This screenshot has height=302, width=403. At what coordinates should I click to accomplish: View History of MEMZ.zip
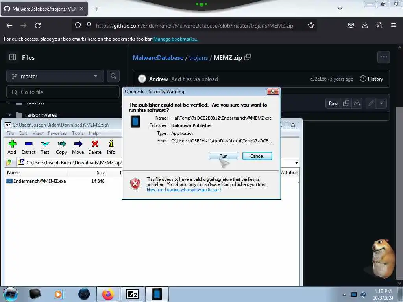pyautogui.click(x=372, y=79)
